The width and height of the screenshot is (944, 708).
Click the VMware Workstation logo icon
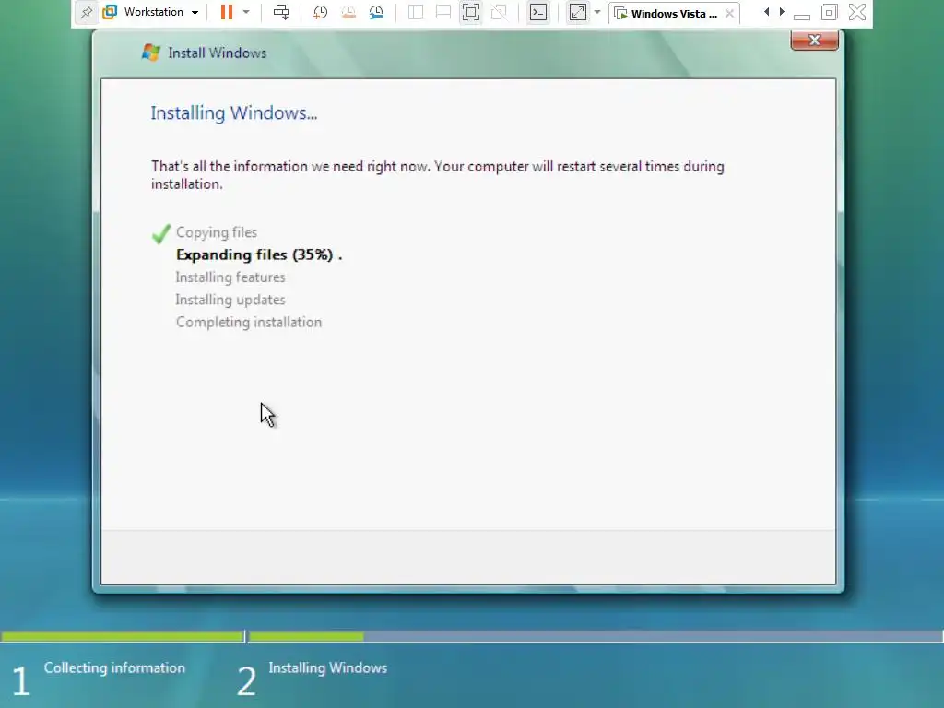(110, 12)
